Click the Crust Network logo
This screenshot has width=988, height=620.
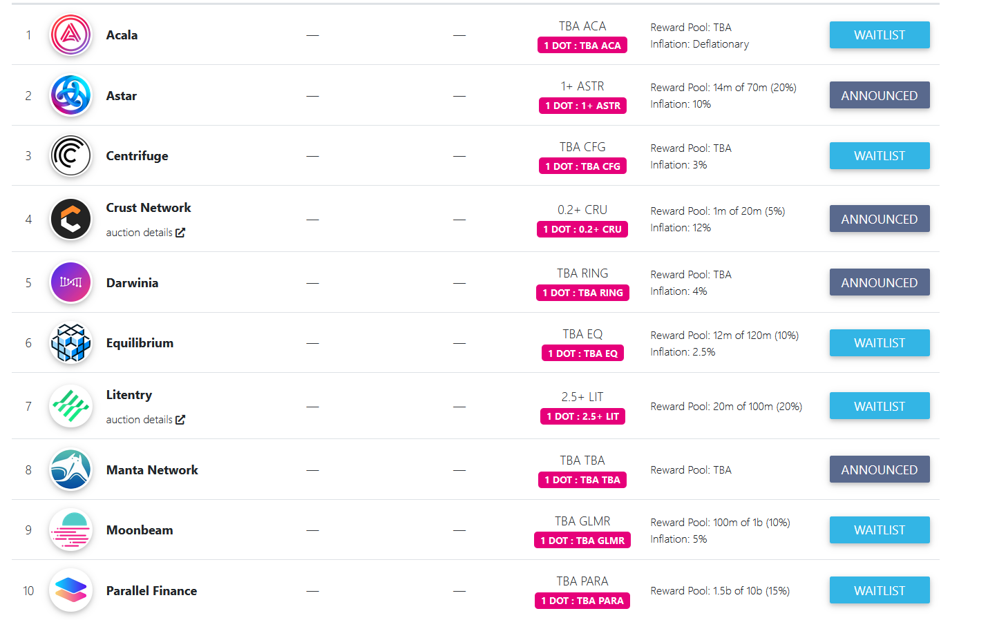[70, 219]
